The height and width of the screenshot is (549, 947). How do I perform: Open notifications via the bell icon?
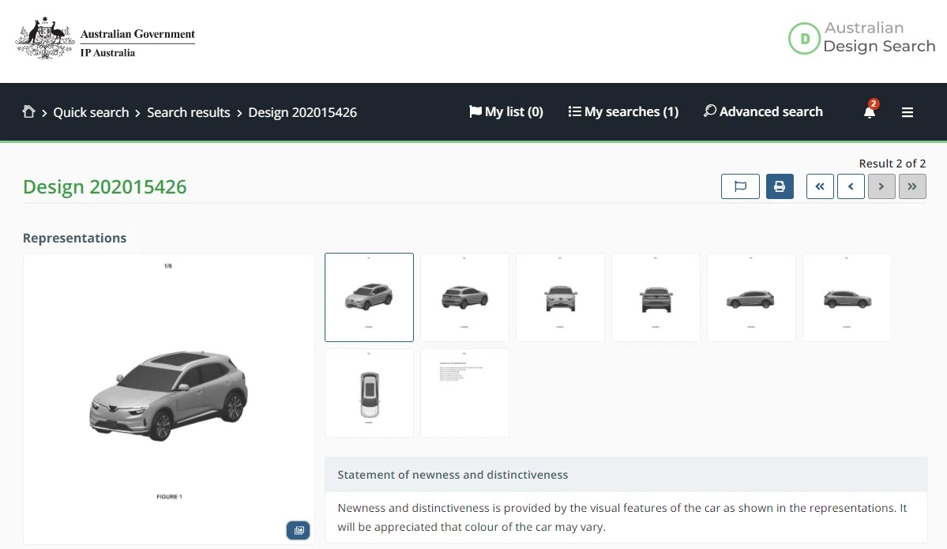[869, 111]
